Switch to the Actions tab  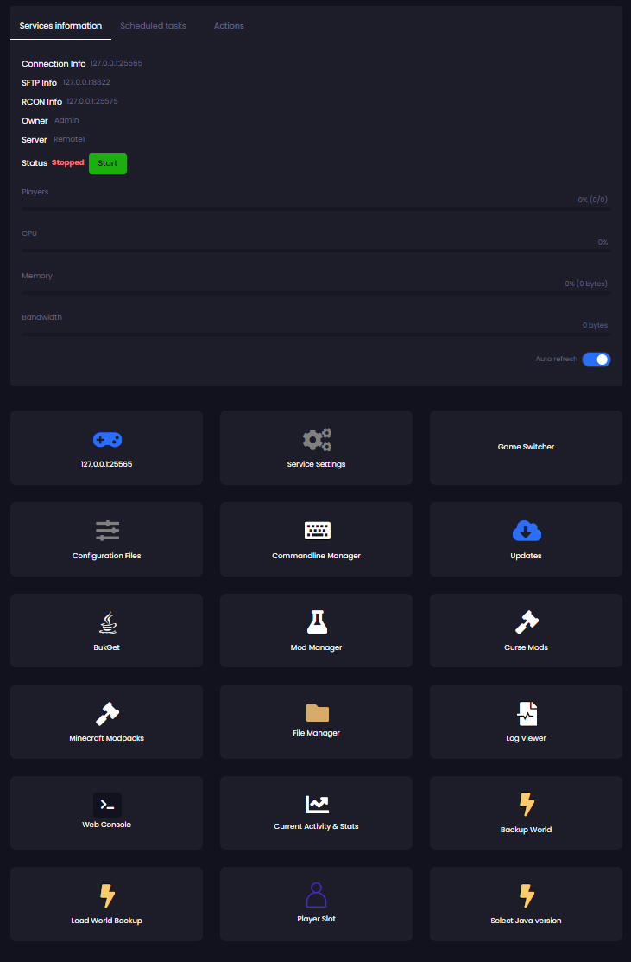tap(229, 26)
